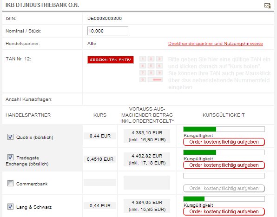Click Quotrix price 0,44 EUR
Image resolution: width=277 pixels, height=217 pixels.
tap(100, 136)
